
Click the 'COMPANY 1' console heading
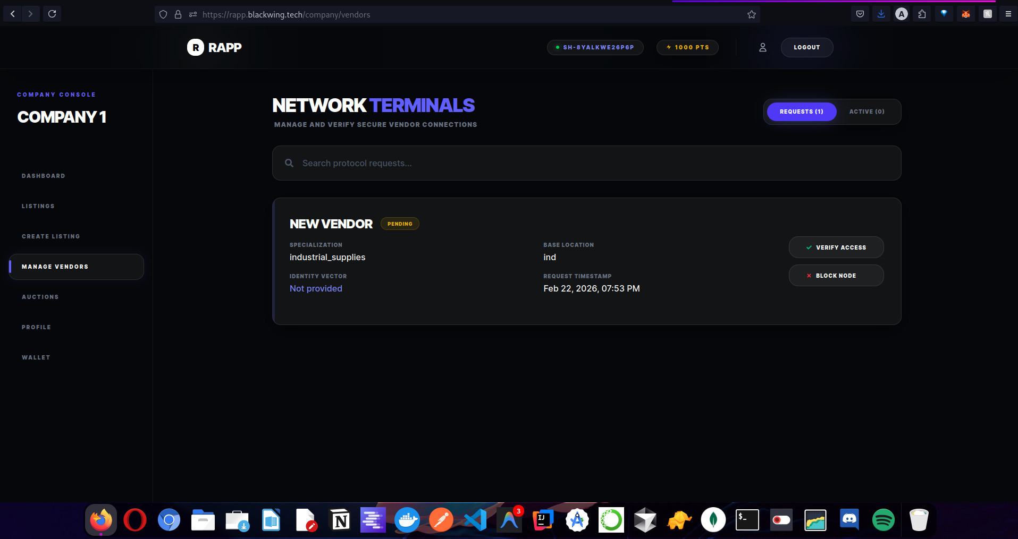(62, 117)
